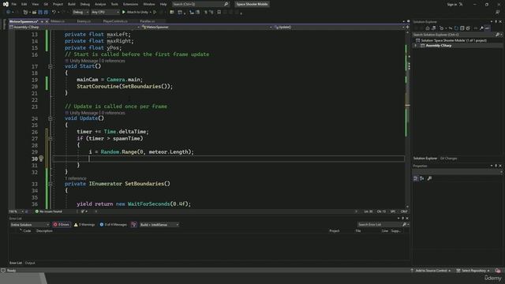Switch to the Git Changes tab
Viewport: 505px width, 284px height.
[448, 159]
